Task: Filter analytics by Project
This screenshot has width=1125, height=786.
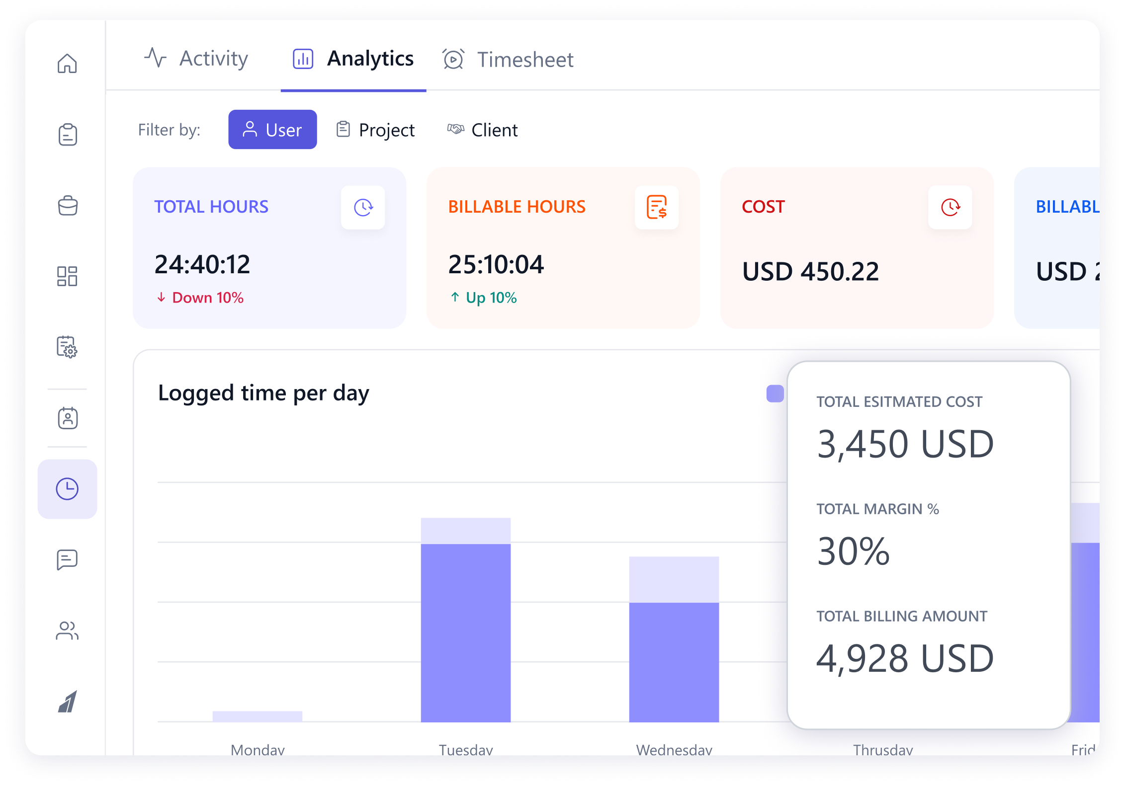Action: pyautogui.click(x=375, y=130)
